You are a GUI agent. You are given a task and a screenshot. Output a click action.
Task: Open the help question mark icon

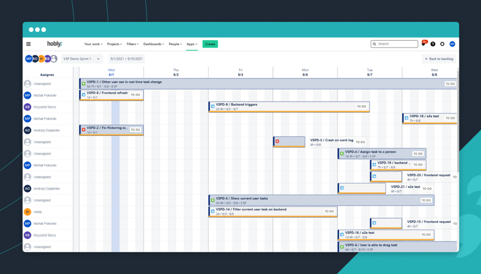click(433, 44)
